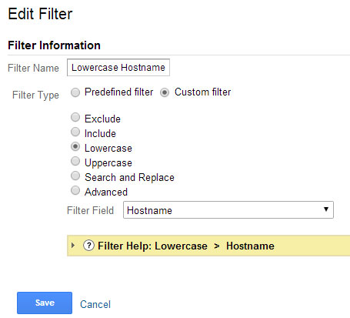Click the Filter Help question mark icon
The height and width of the screenshot is (318, 350).
(x=88, y=246)
